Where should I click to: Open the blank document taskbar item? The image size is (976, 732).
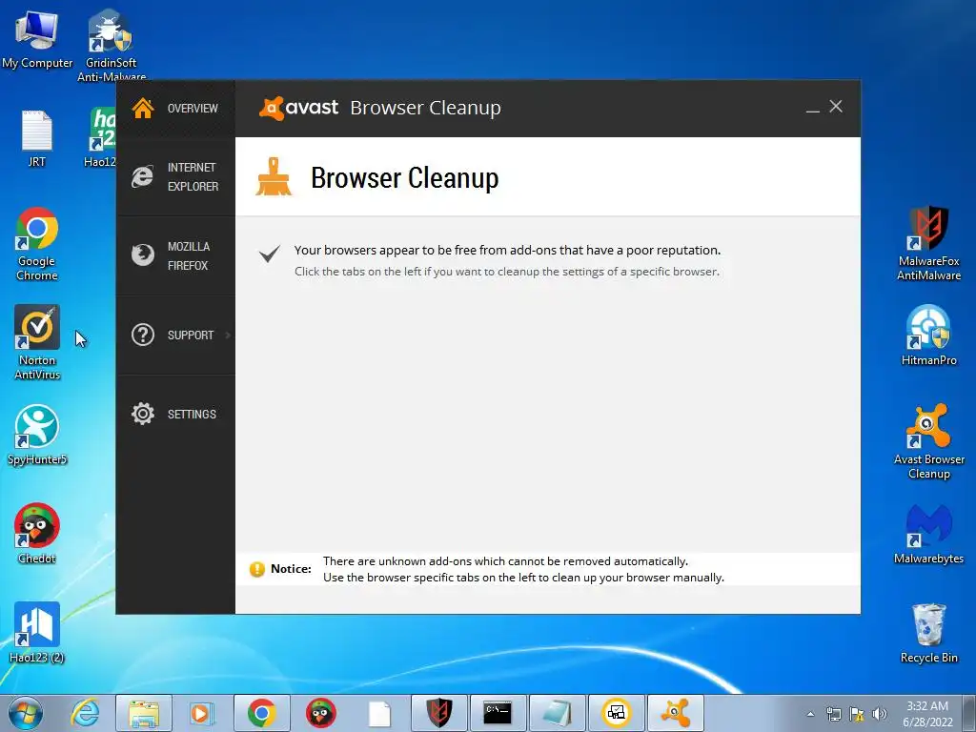coord(379,713)
